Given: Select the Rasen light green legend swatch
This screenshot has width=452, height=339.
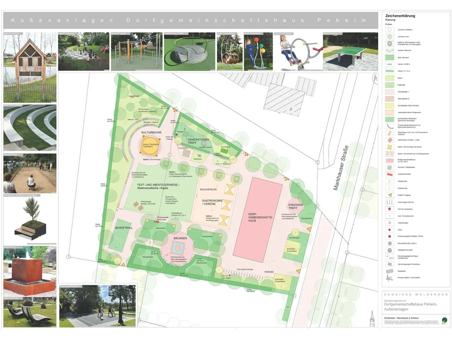Looking at the screenshot, I should pyautogui.click(x=389, y=78).
